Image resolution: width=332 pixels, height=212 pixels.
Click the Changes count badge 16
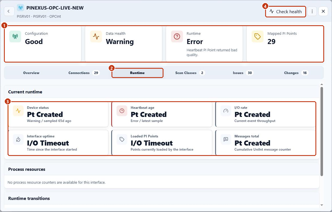(305, 73)
